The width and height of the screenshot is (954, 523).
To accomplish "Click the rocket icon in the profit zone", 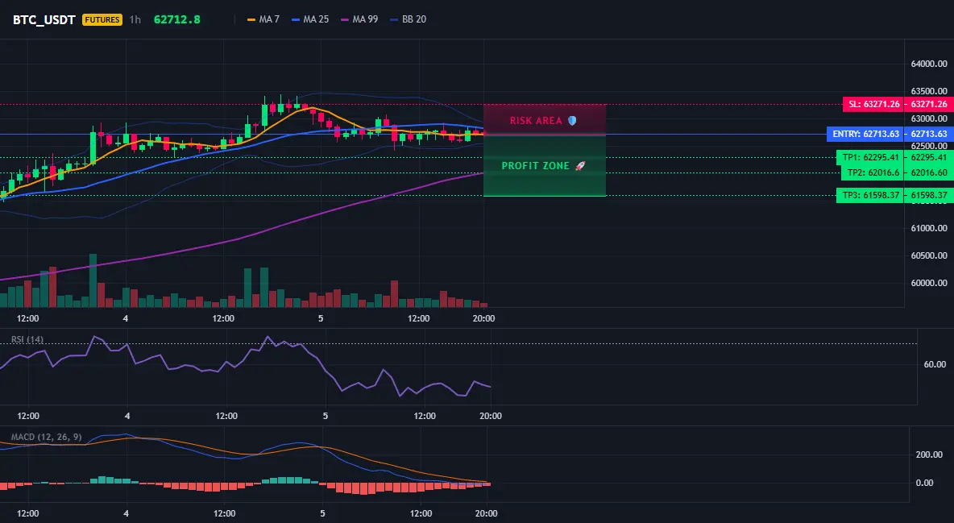I will (580, 166).
